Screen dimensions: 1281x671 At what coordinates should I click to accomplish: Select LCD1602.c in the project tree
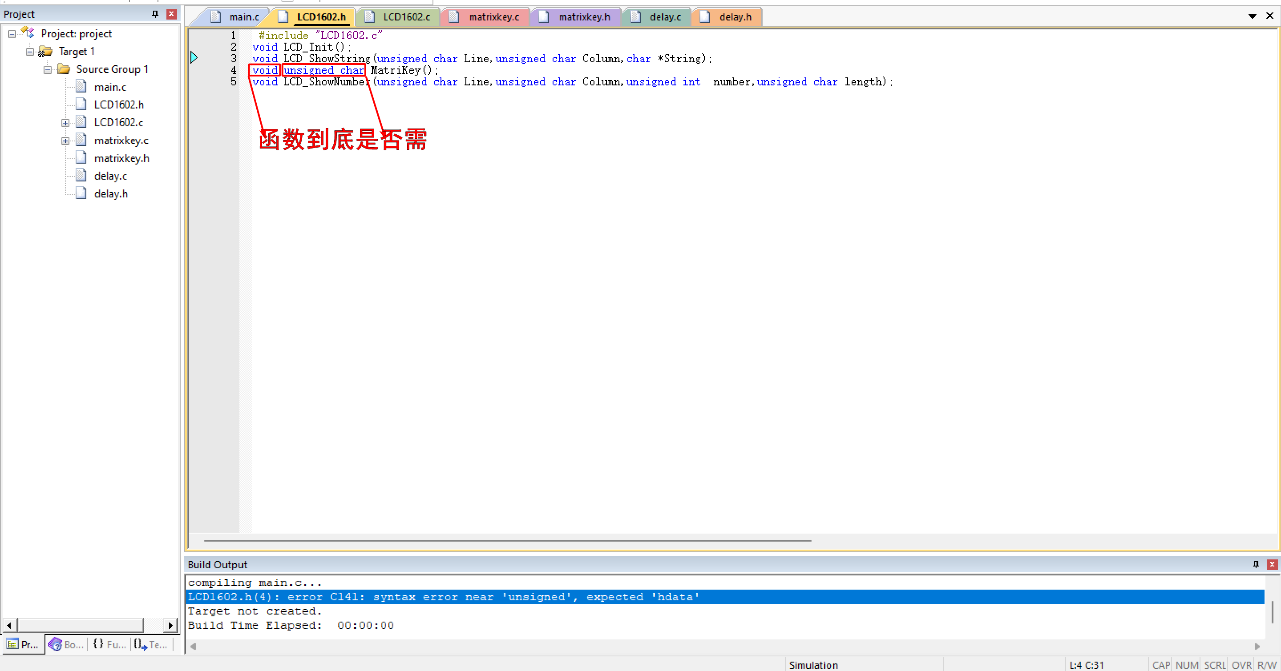(118, 122)
